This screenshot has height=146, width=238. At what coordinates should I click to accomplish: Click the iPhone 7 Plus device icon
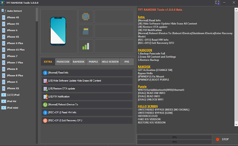click(x=3, y=63)
